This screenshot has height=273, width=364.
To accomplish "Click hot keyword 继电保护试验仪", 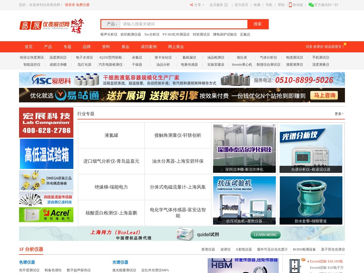I will [x=225, y=34].
